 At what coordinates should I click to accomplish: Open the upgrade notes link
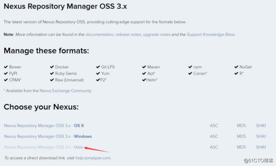click(157, 34)
